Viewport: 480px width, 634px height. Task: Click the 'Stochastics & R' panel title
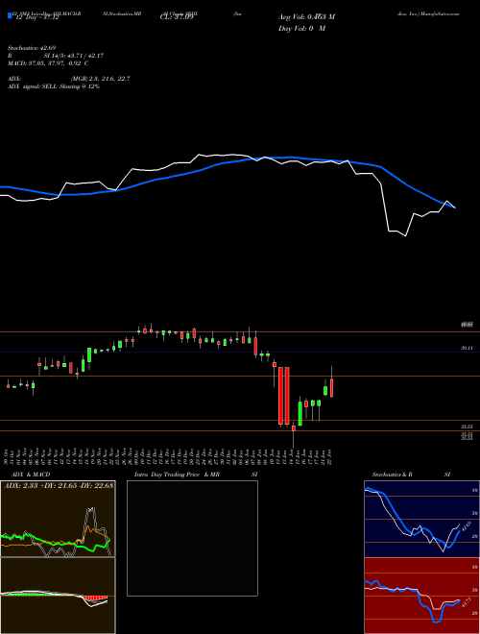tap(393, 475)
